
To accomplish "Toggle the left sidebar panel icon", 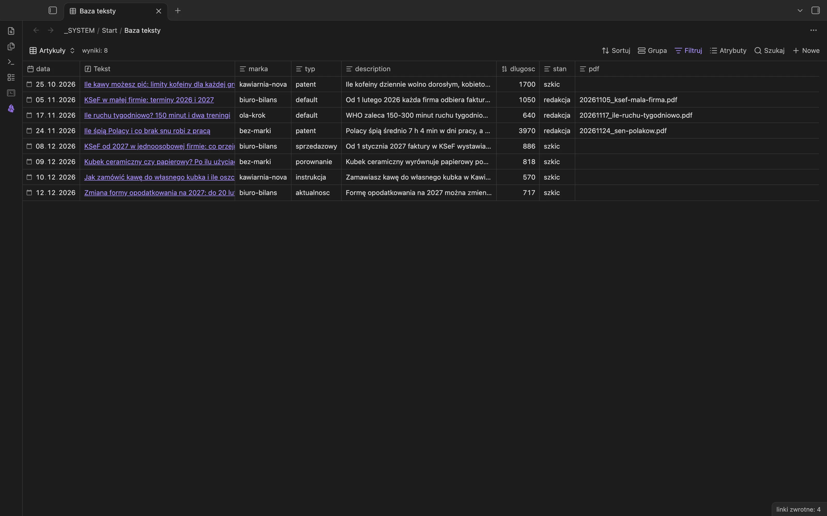I will point(53,11).
